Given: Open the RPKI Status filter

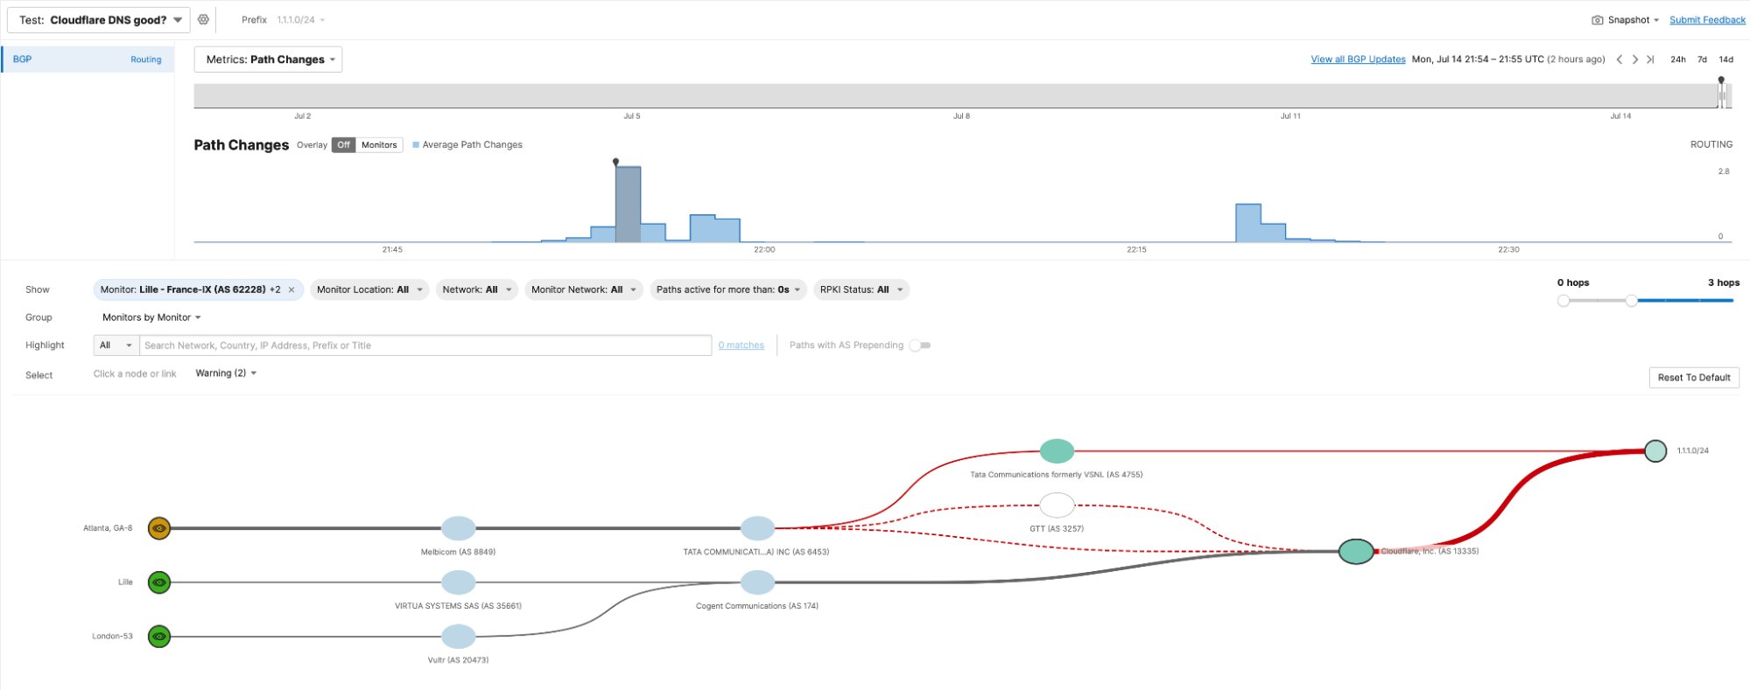Looking at the screenshot, I should click(861, 289).
